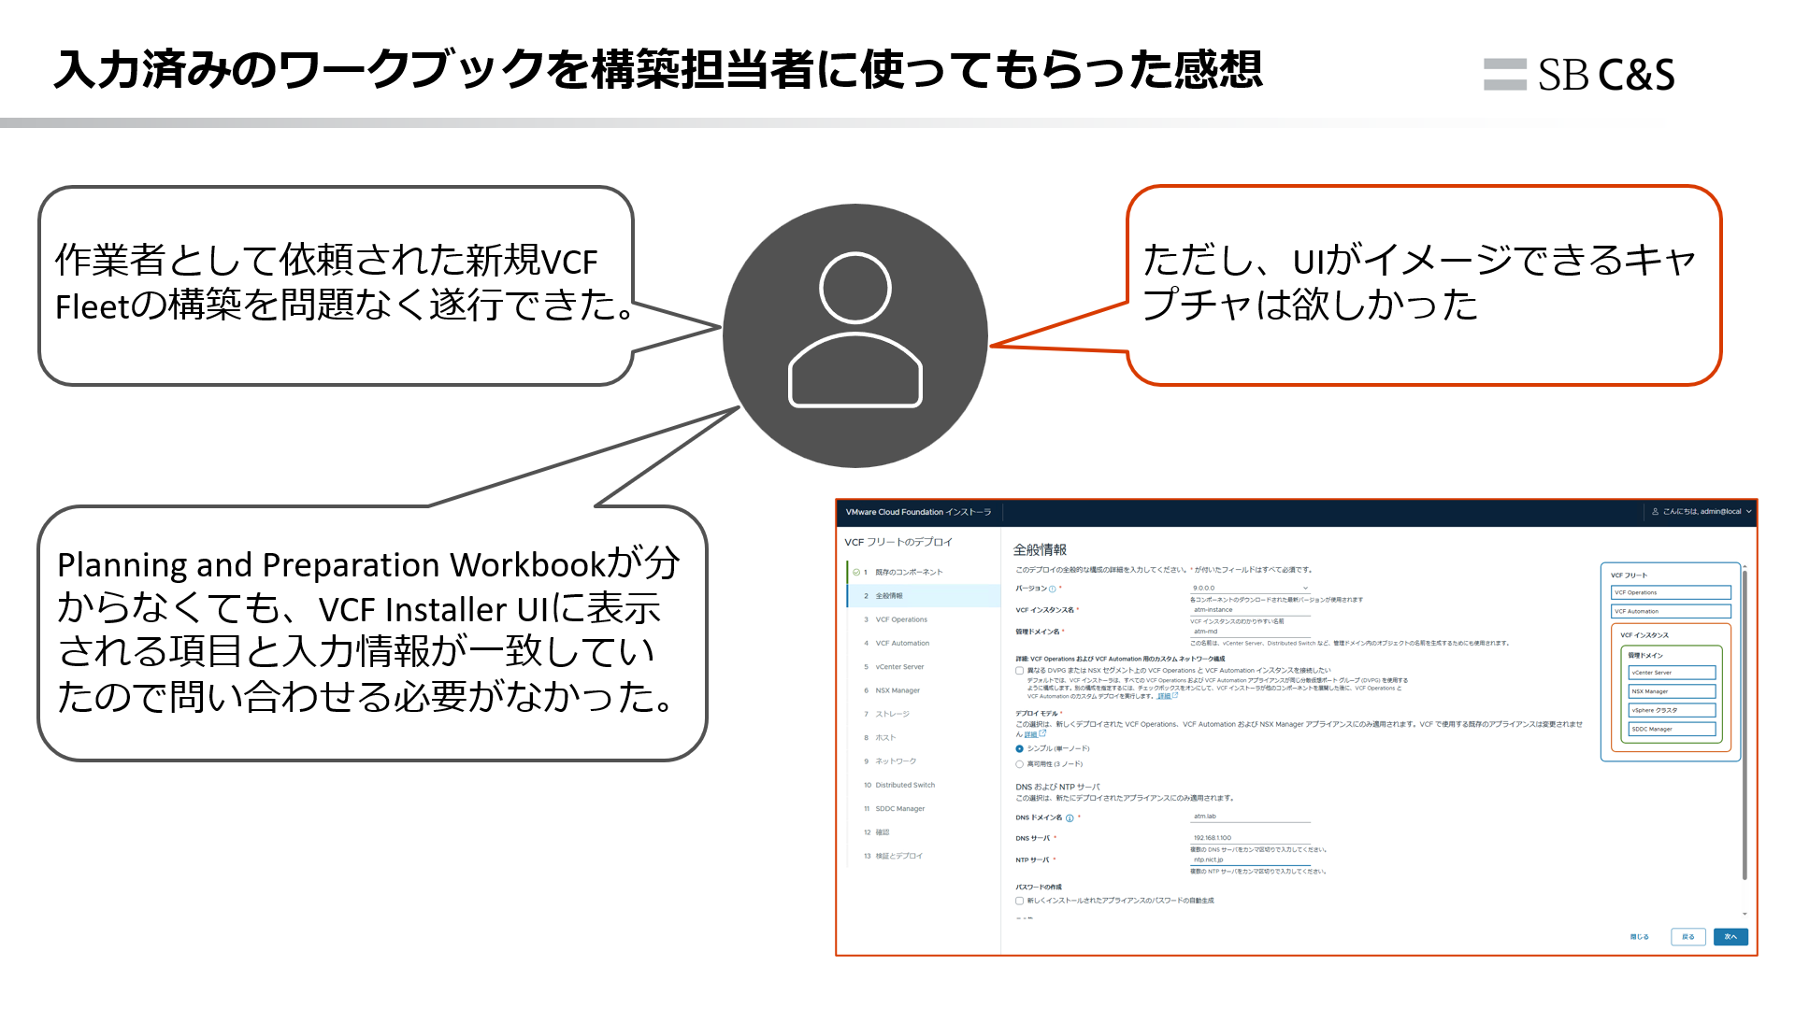The image size is (1795, 1009).
Task: Click the SB C&S logo
Action: click(1579, 75)
